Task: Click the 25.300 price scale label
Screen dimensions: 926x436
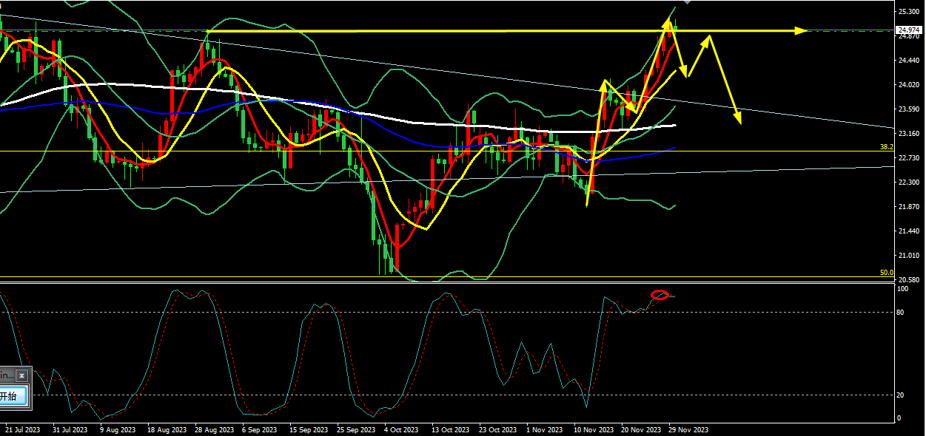Action: coord(907,13)
